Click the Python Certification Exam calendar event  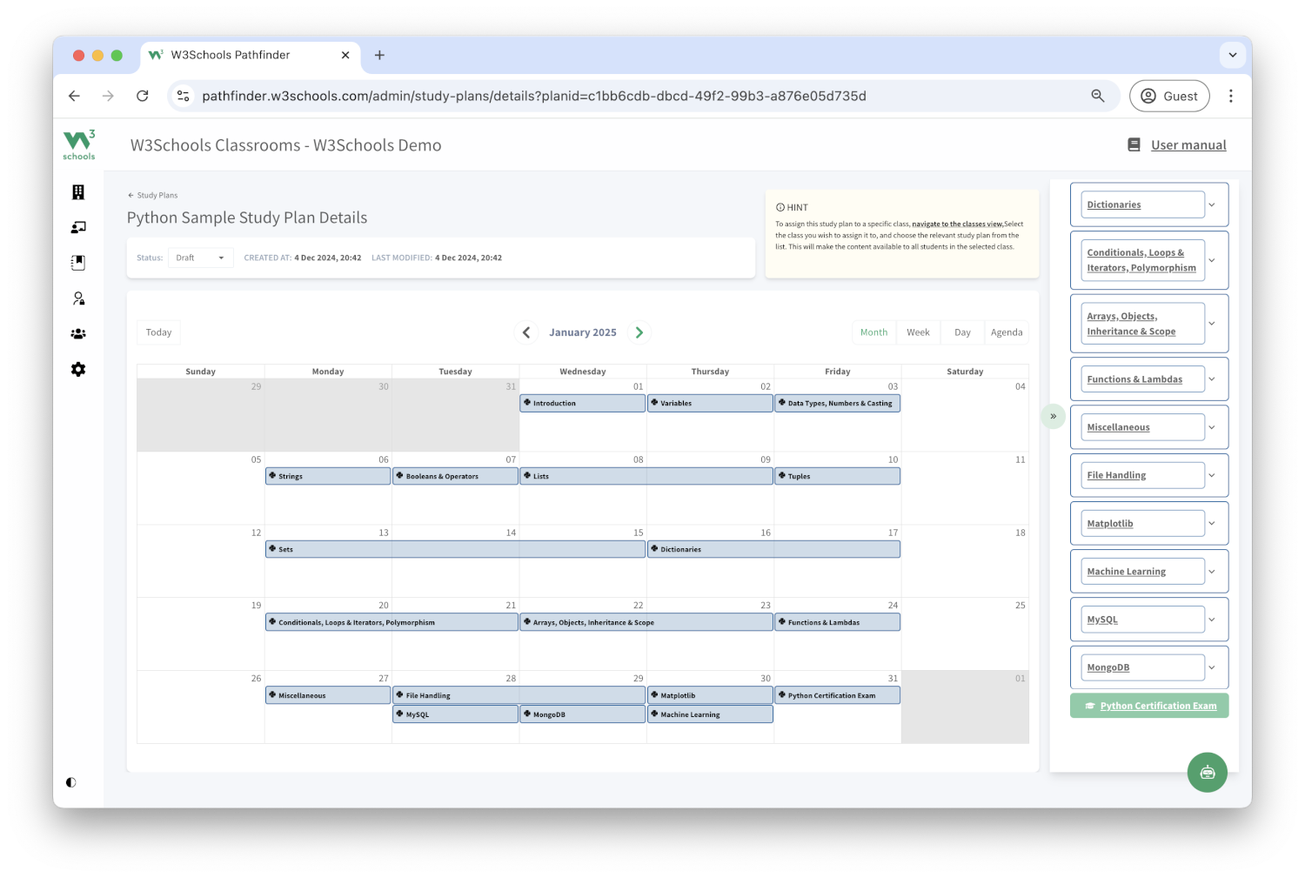click(837, 695)
